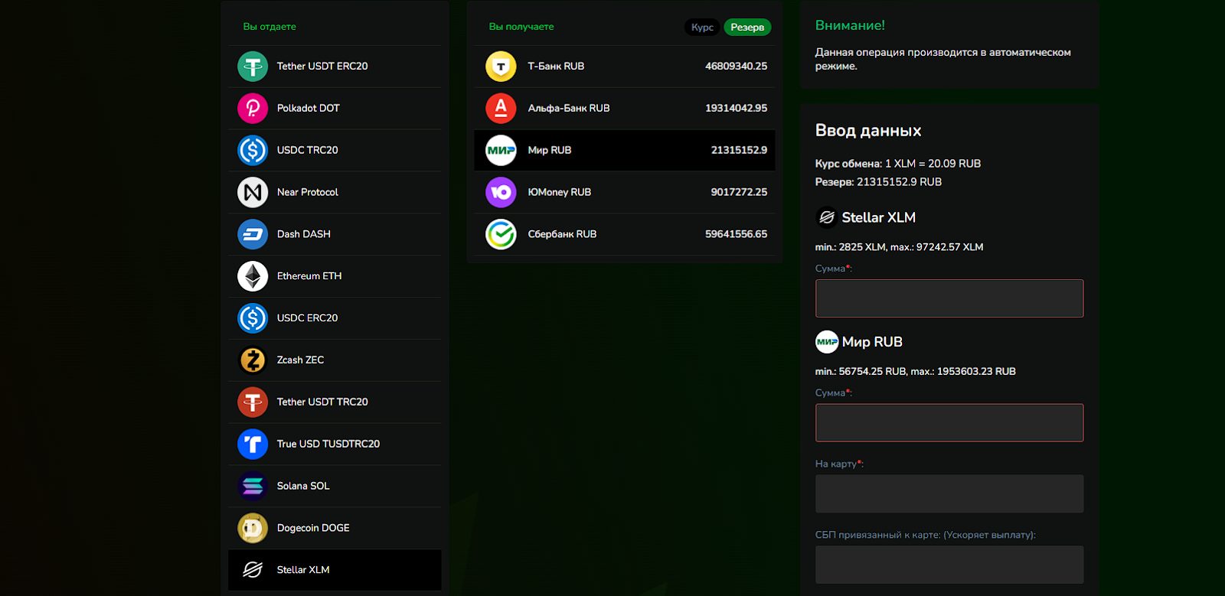Select the Polkadot DOT icon
The image size is (1225, 596).
(253, 109)
